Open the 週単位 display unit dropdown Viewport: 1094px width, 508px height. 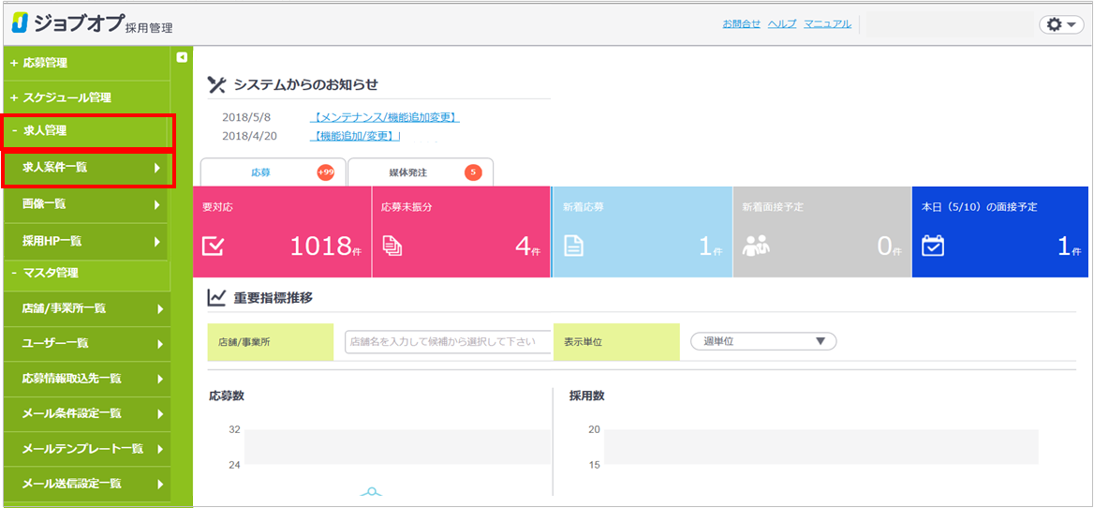(x=762, y=342)
